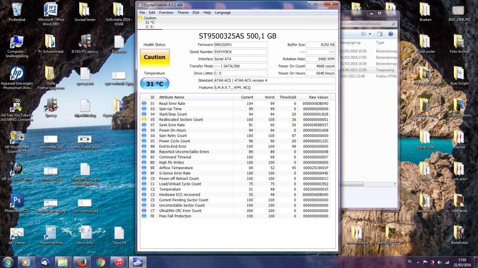Select the Microsoft Office Word 2007 icon
The height and width of the screenshot is (268, 478).
51,14
